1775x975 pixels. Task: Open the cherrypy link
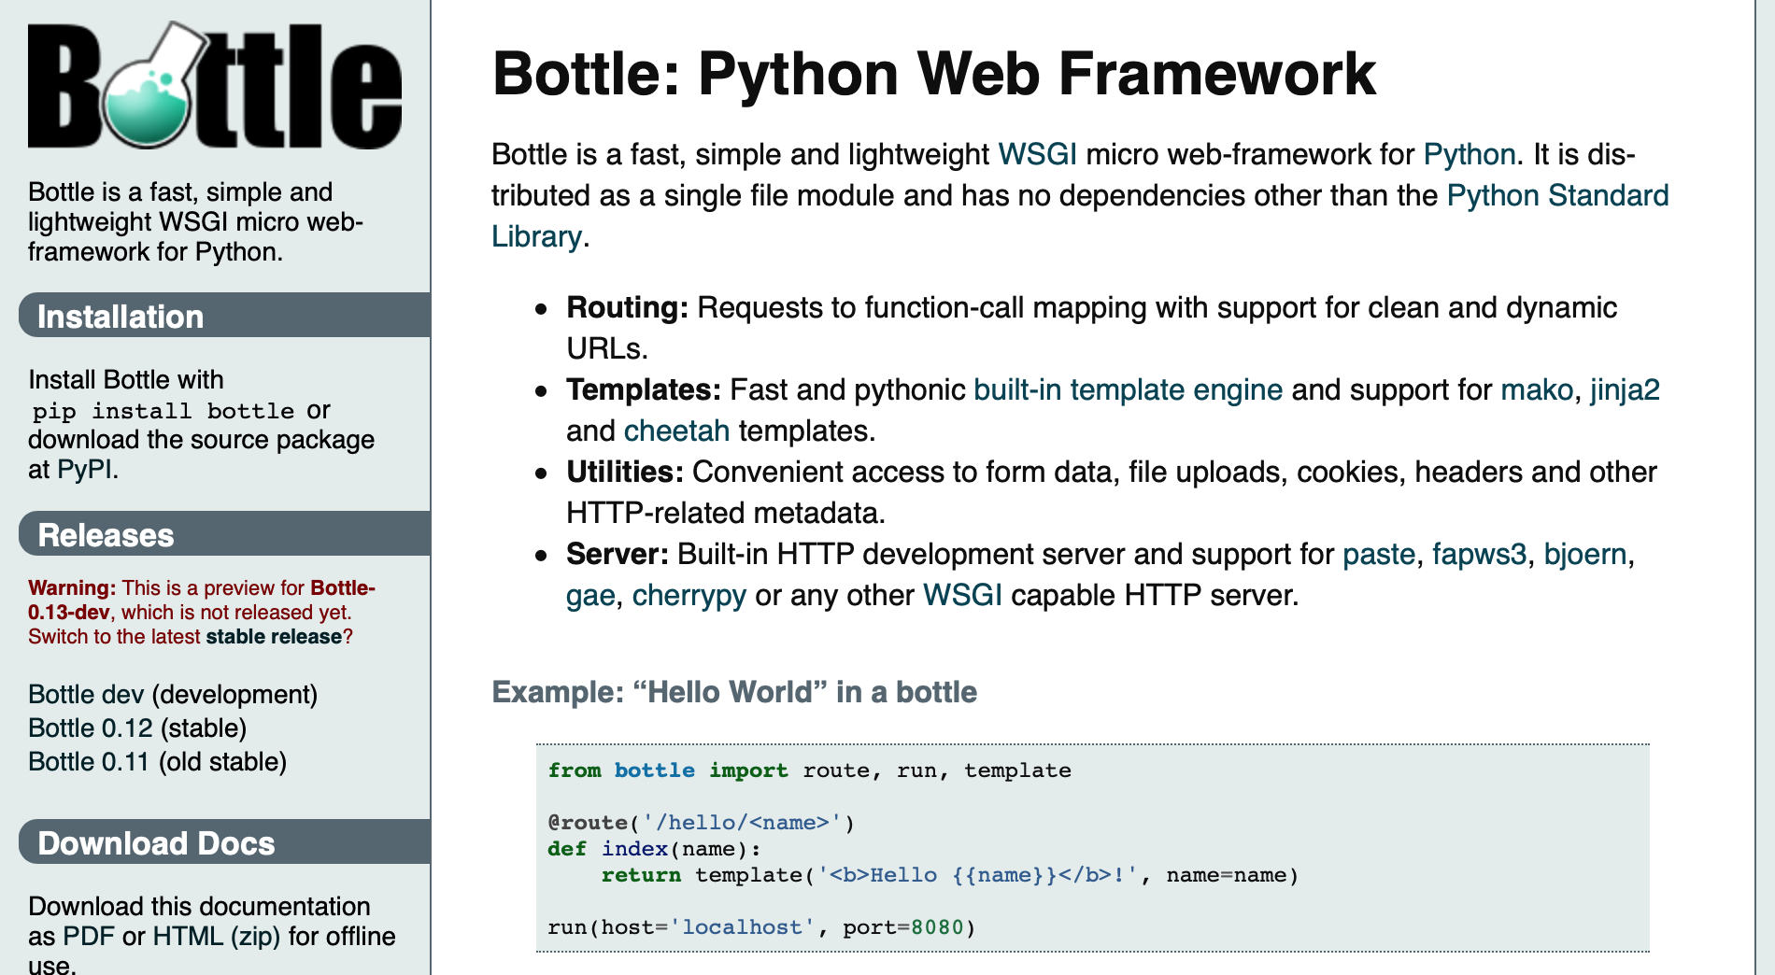coord(689,596)
